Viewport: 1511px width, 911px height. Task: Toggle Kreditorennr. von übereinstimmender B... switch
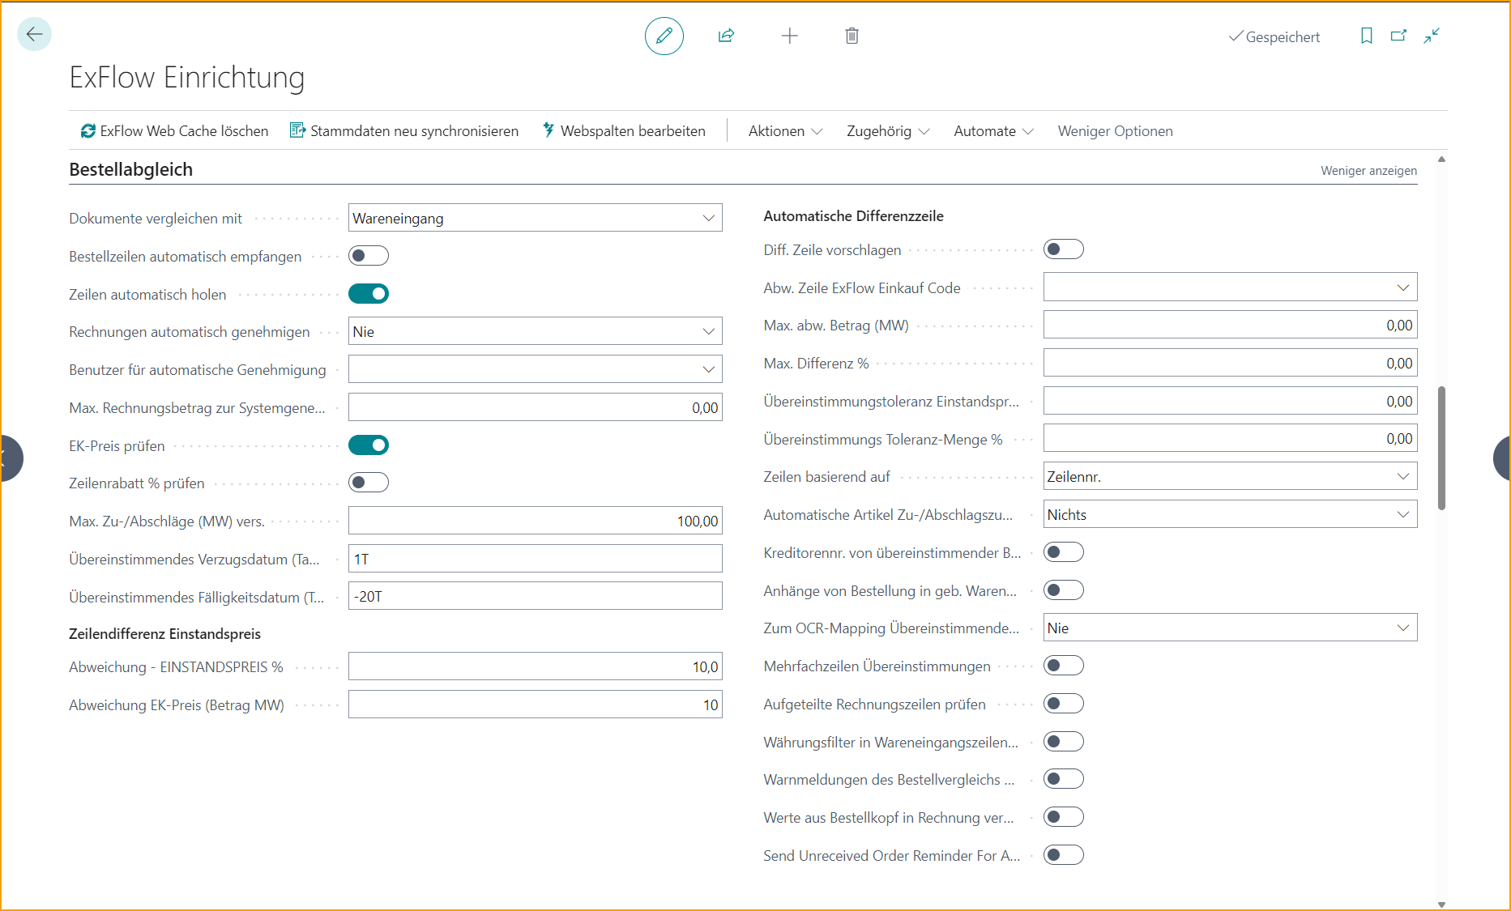coord(1064,552)
